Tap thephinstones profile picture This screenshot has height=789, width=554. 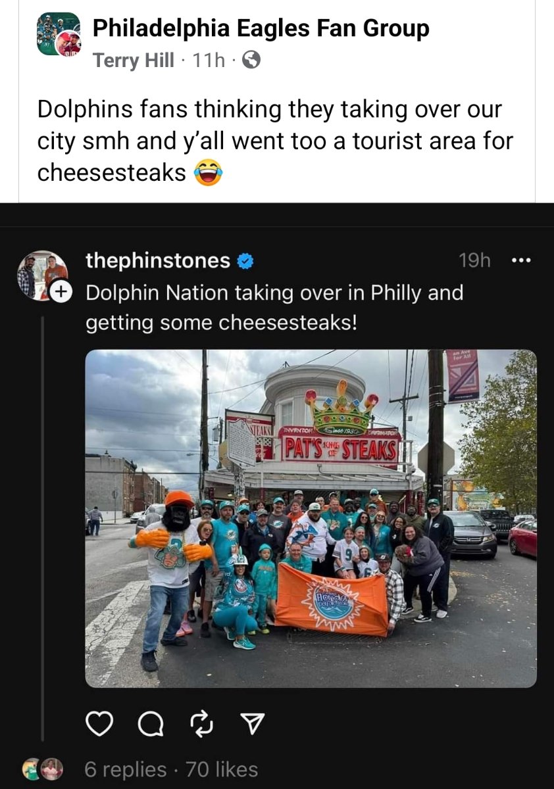click(42, 275)
